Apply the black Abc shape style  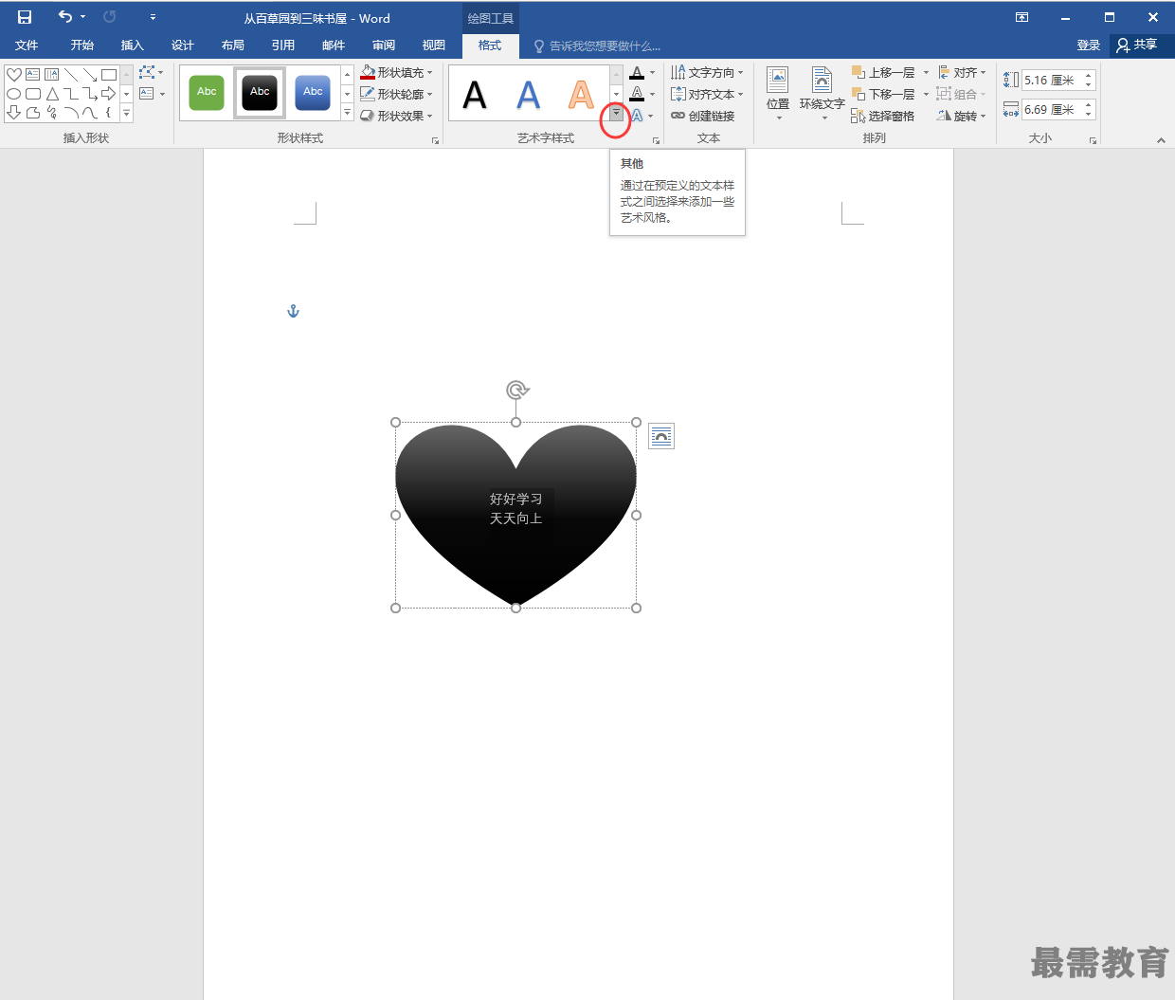pyautogui.click(x=260, y=92)
